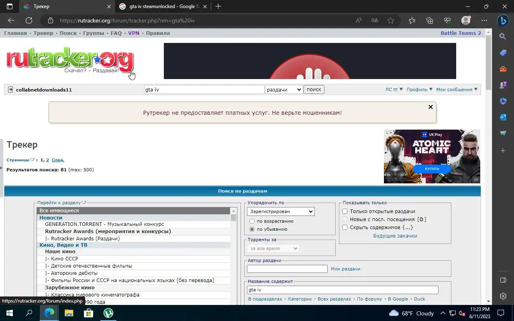Image resolution: width=514 pixels, height=321 pixels.
Task: Open sidebar Outlook icon
Action: coord(503,117)
